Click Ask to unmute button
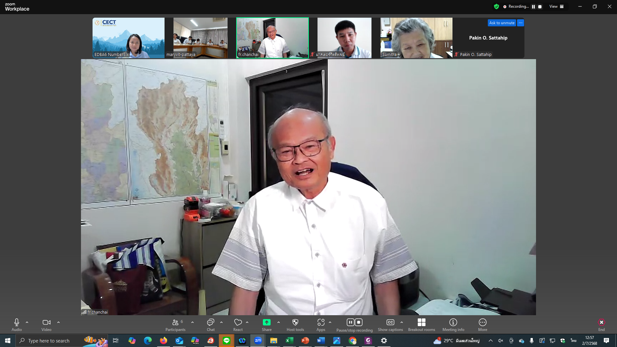Screen dimensions: 617x347 tap(502, 23)
